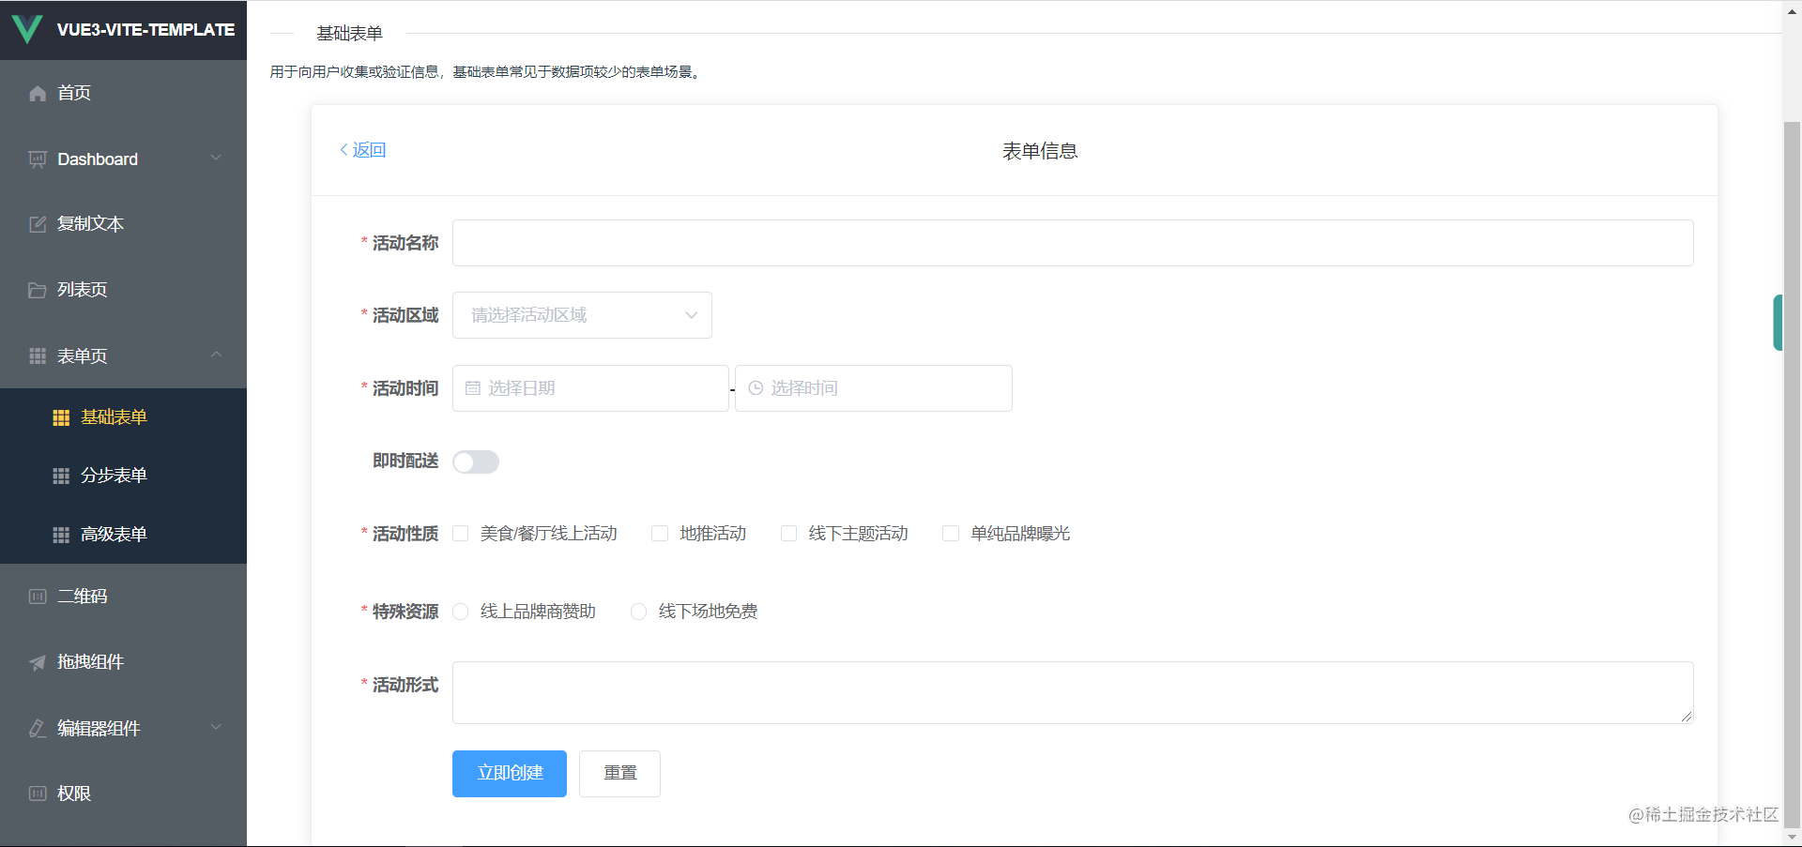The image size is (1802, 847).
Task: Select 基础表单 submenu item
Action: click(123, 417)
